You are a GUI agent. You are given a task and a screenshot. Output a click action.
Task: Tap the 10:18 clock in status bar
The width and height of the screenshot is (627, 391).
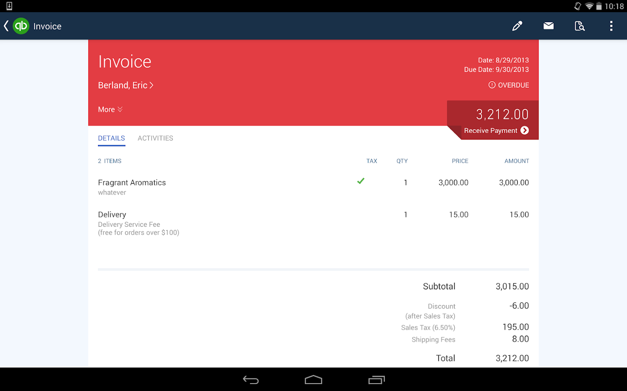click(614, 6)
